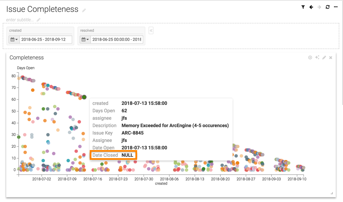Image resolution: width=343 pixels, height=202 pixels.
Task: Open the resolved filter calendar dropdown
Action: [85, 39]
